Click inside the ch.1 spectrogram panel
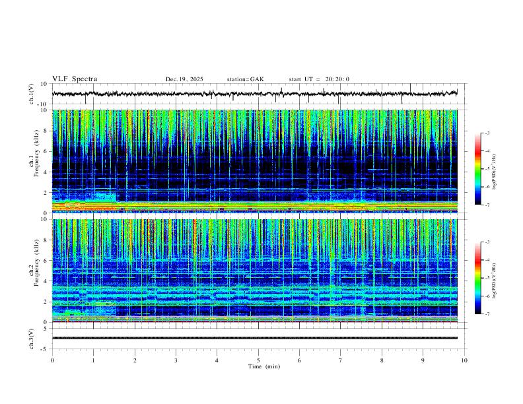 click(x=255, y=161)
